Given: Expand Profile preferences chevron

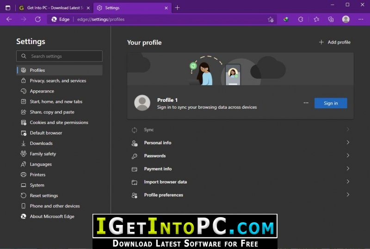Looking at the screenshot, I should point(348,195).
